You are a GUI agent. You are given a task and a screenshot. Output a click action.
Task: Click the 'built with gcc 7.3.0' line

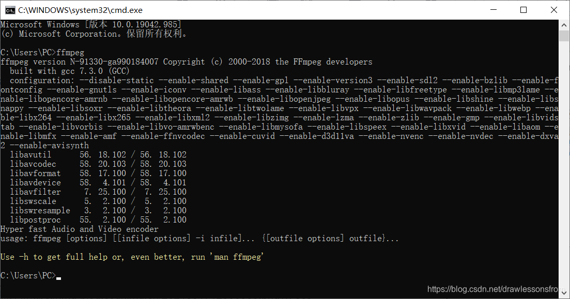click(x=69, y=71)
